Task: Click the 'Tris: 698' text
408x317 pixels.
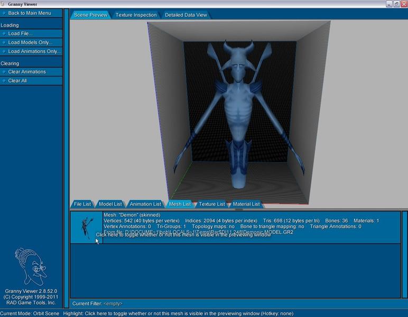Action: pos(273,221)
